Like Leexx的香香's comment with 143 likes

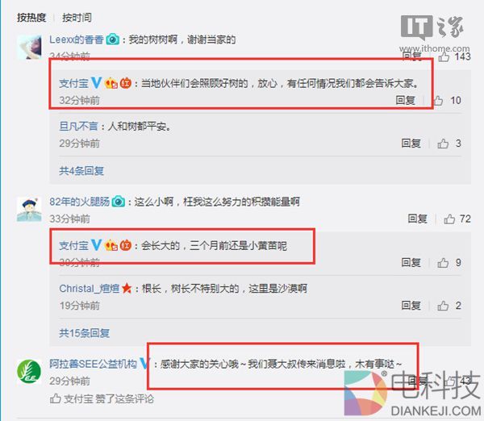pyautogui.click(x=444, y=56)
